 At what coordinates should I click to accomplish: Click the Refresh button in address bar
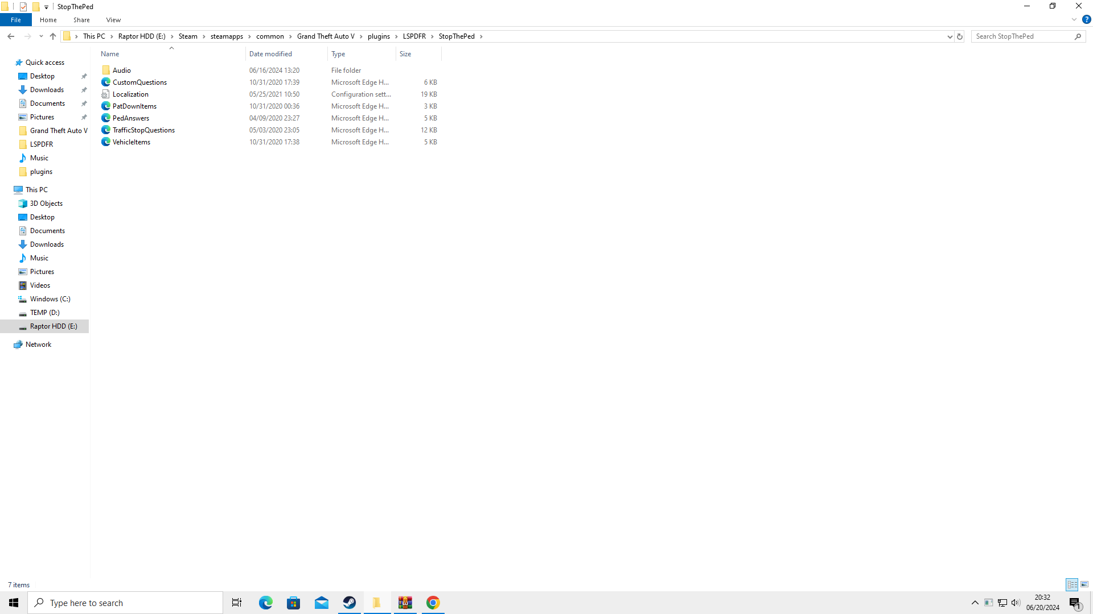[960, 36]
